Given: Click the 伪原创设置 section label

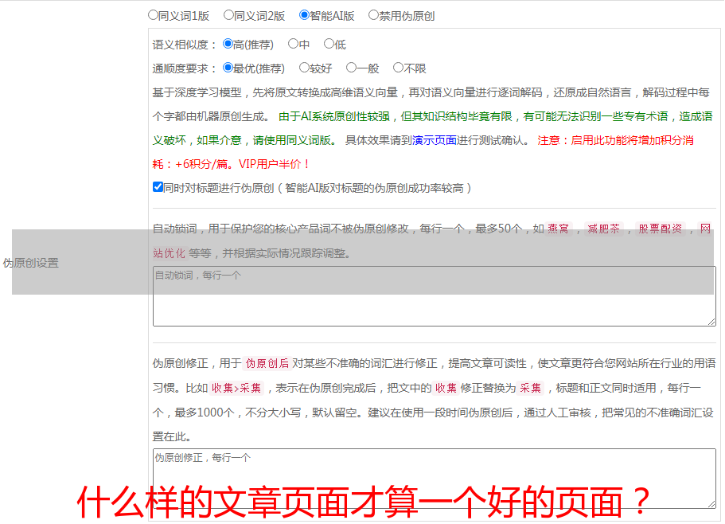Looking at the screenshot, I should pos(30,263).
